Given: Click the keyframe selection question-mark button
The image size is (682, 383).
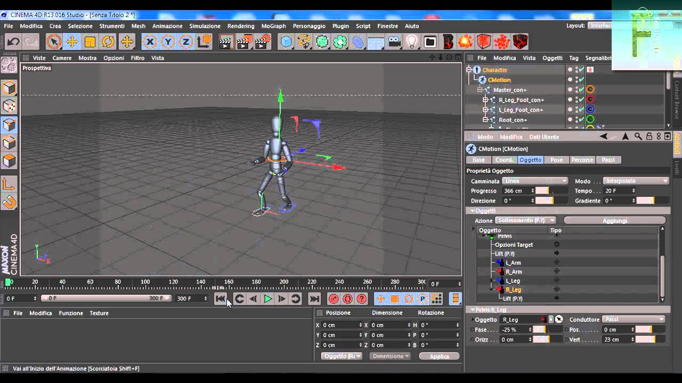Looking at the screenshot, I should tap(362, 299).
